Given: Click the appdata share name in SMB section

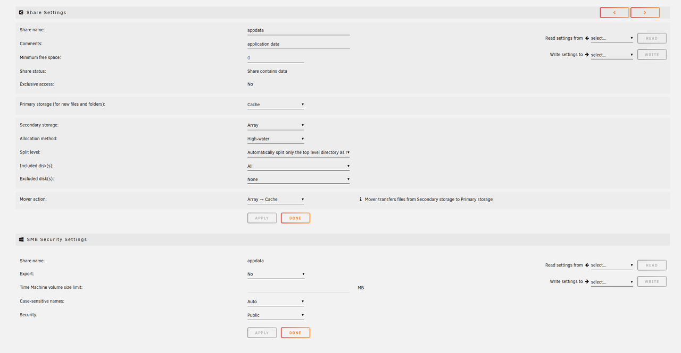Looking at the screenshot, I should click(255, 261).
